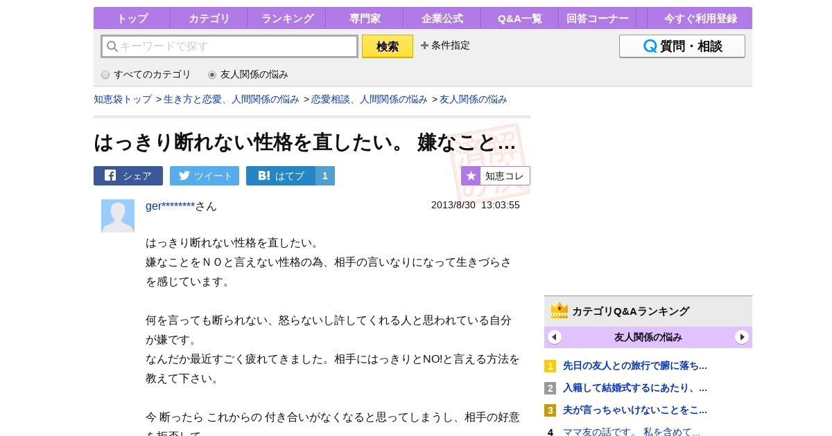Image resolution: width=832 pixels, height=436 pixels.
Task: Open 今すぐ利用登録 tab
Action: coord(700,18)
